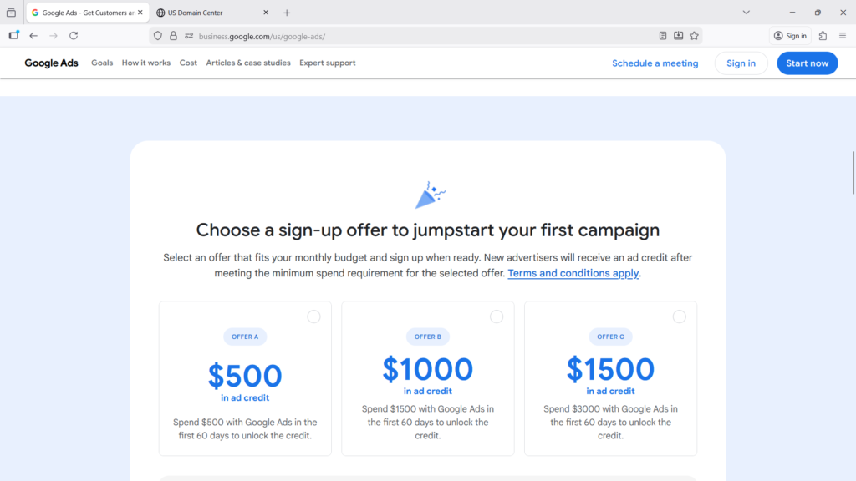The image size is (856, 481).
Task: Expand the list all tabs chevron
Action: click(746, 13)
